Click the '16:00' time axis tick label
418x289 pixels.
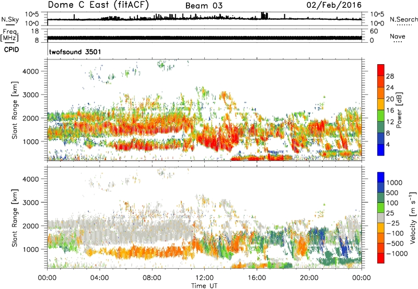click(x=257, y=278)
